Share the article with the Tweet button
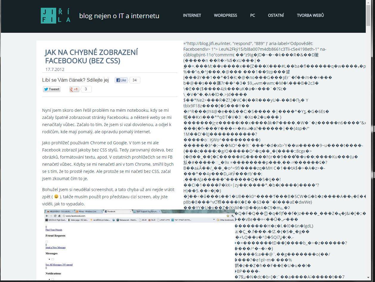375x282 pixels. 52,89
